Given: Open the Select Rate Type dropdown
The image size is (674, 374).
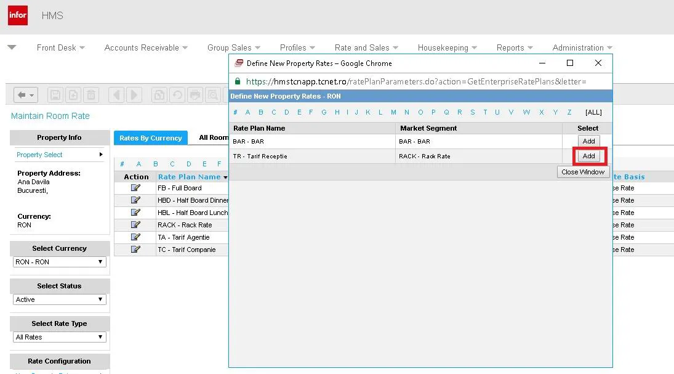Looking at the screenshot, I should click(x=59, y=337).
